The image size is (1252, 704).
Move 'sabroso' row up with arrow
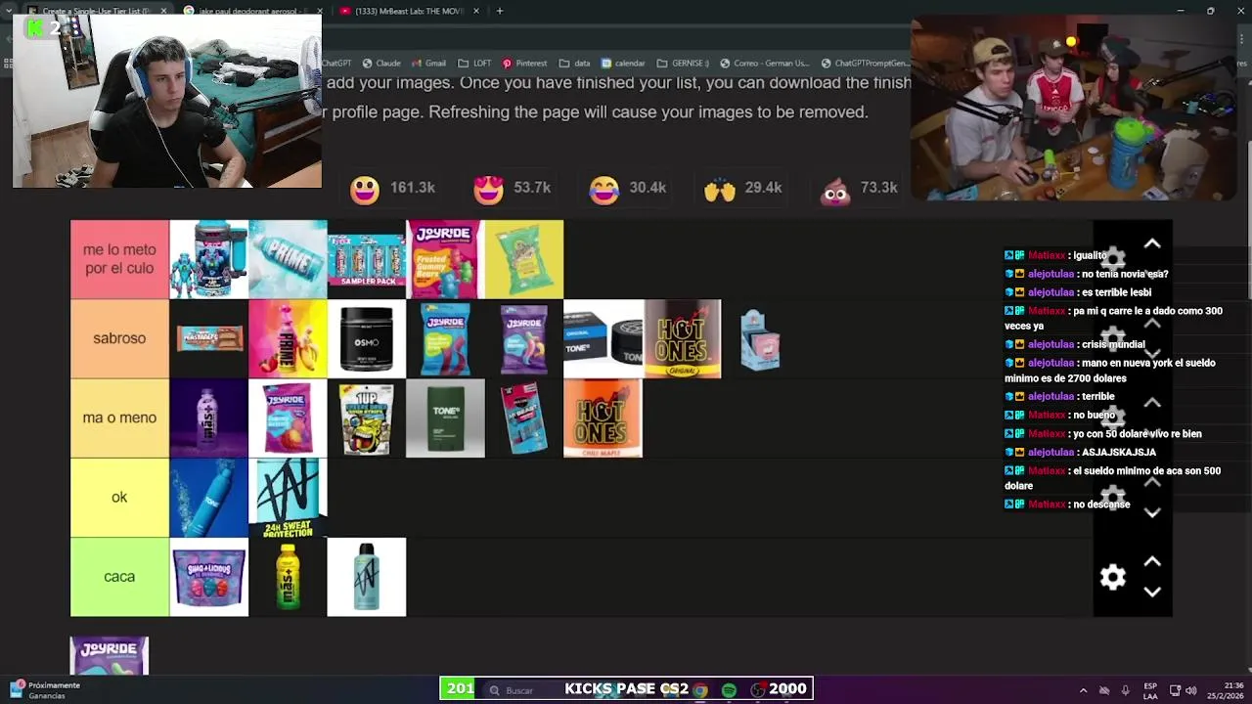1152,324
